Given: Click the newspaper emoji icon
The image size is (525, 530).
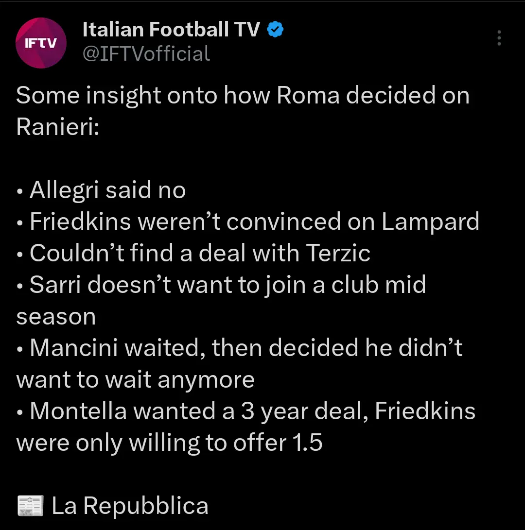Looking at the screenshot, I should 30,506.
